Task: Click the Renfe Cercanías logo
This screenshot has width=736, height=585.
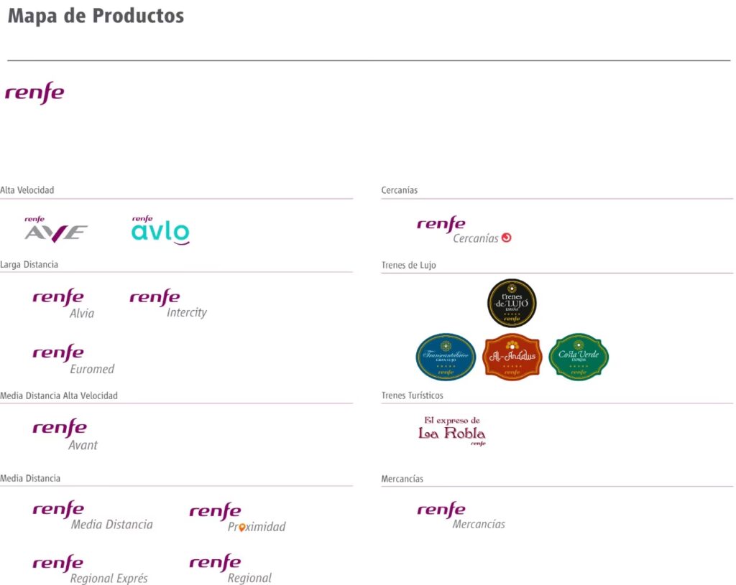Action: 464,230
